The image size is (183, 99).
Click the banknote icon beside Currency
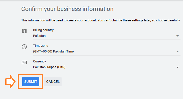click(x=24, y=62)
